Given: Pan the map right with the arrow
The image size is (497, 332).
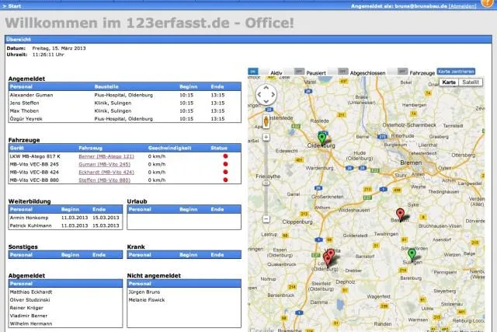Looking at the screenshot, I should pyautogui.click(x=273, y=95).
